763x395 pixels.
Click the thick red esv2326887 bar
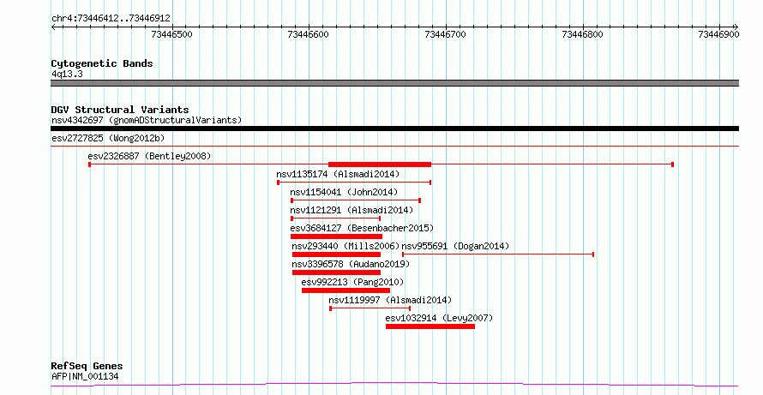click(380, 165)
